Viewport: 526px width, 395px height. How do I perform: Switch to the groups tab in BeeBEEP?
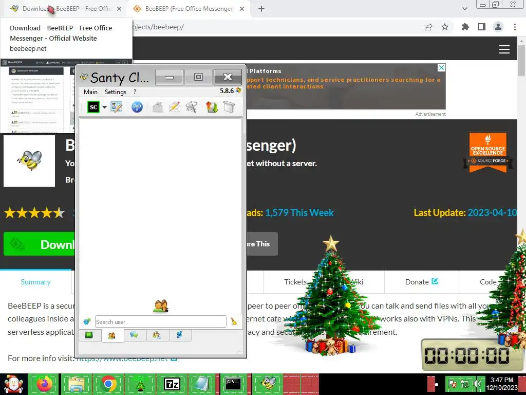[x=156, y=335]
